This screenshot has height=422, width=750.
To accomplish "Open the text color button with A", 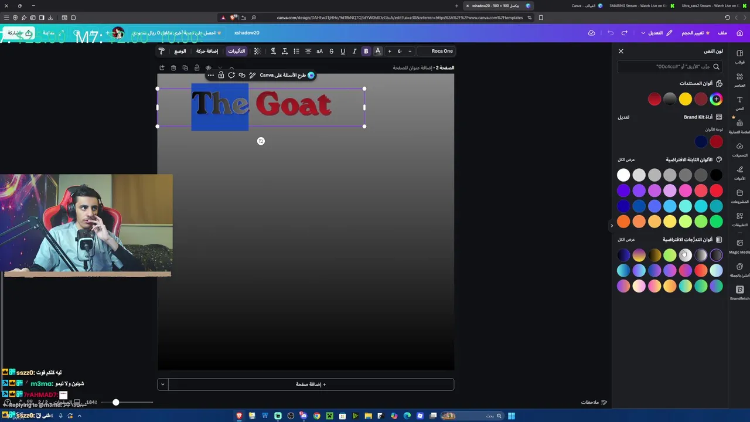I will 378,51.
